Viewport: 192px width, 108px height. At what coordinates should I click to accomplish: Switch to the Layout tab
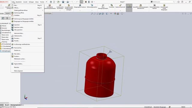coord(7,13)
